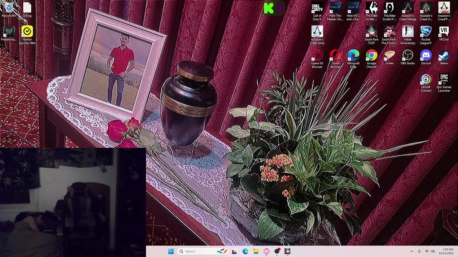Click the Google Chrome desktop icon

tap(371, 59)
